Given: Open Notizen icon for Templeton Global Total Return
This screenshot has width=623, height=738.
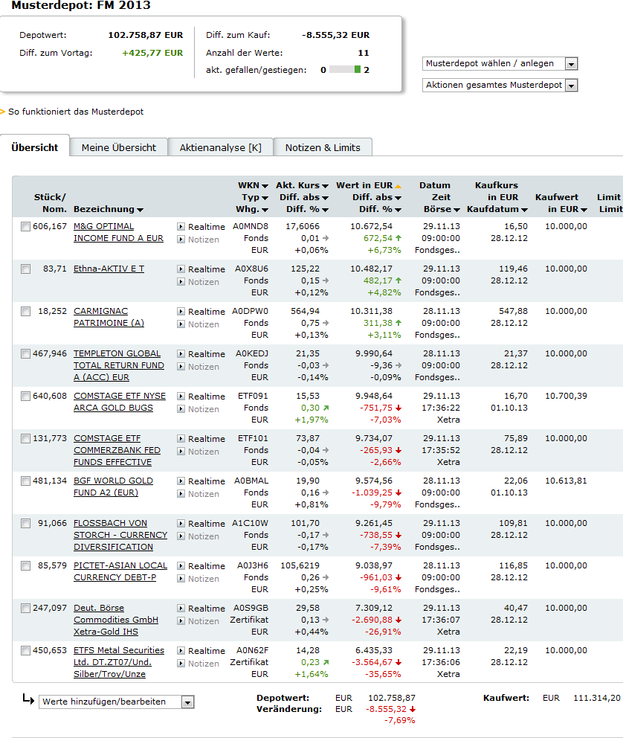Looking at the screenshot, I should point(181,367).
